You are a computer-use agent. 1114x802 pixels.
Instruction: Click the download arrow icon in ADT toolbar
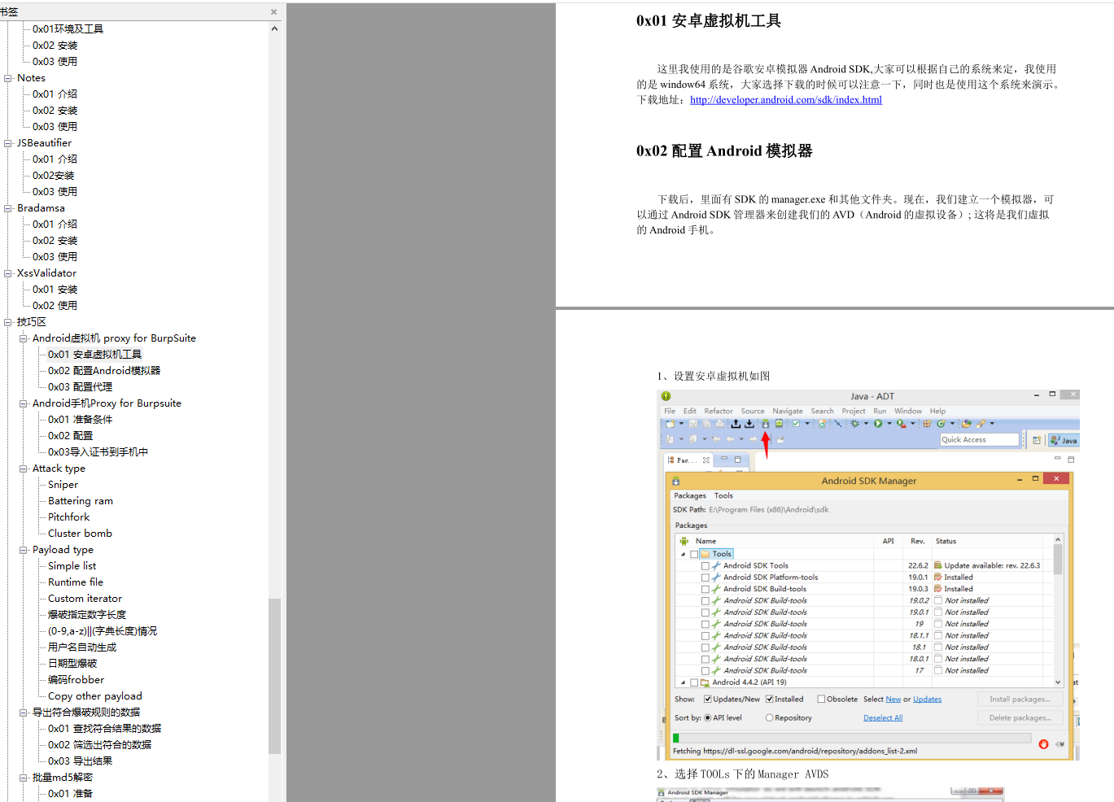[x=749, y=423]
